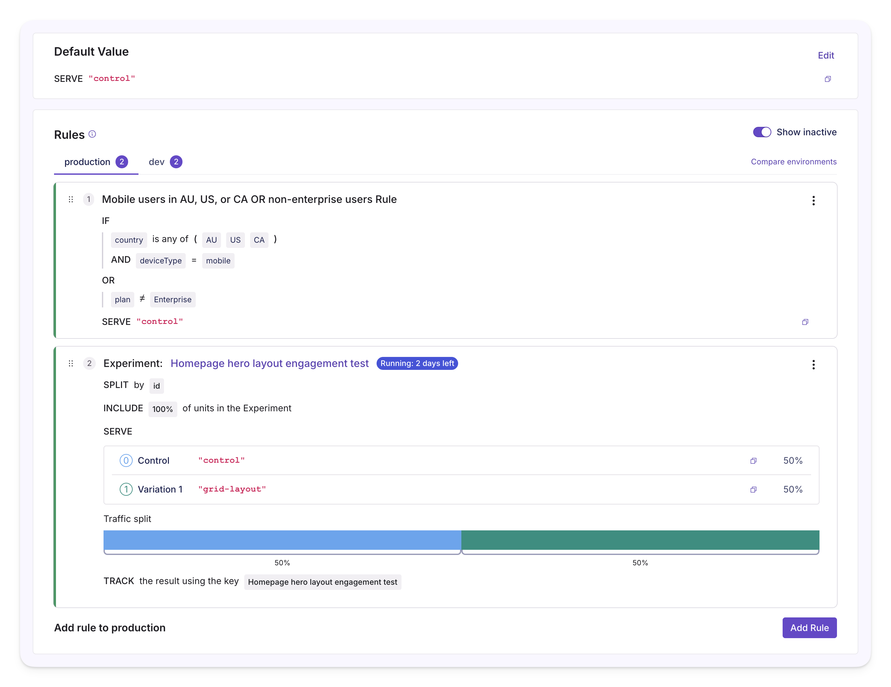Click Edit on Default Value
Screen dimensions: 891x687
[825, 55]
